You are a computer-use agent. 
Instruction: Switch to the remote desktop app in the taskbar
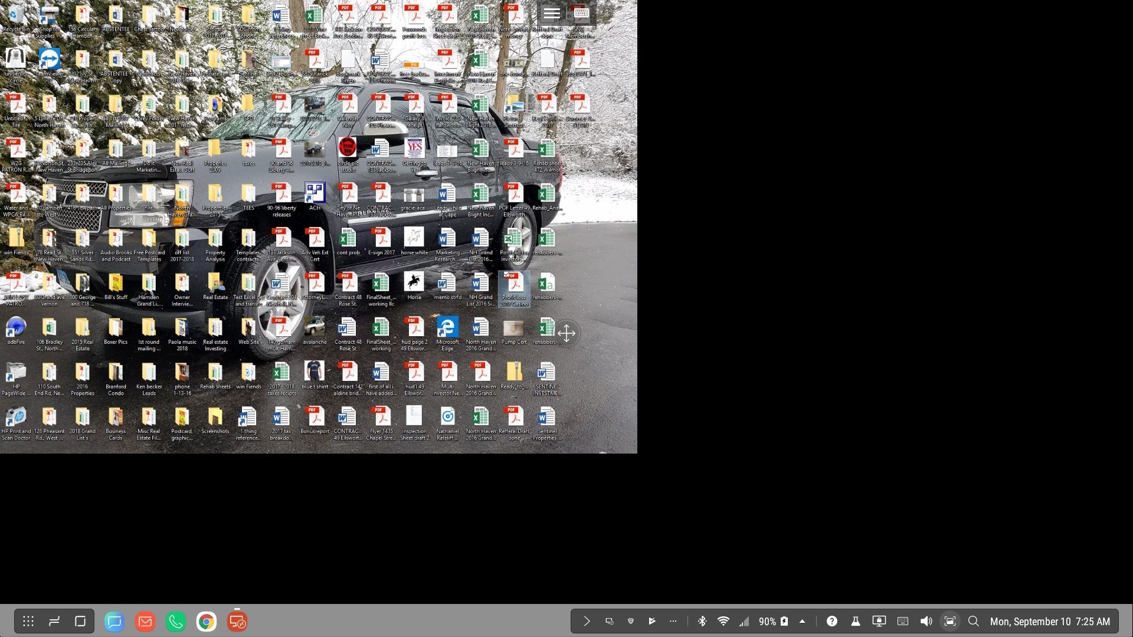point(237,621)
